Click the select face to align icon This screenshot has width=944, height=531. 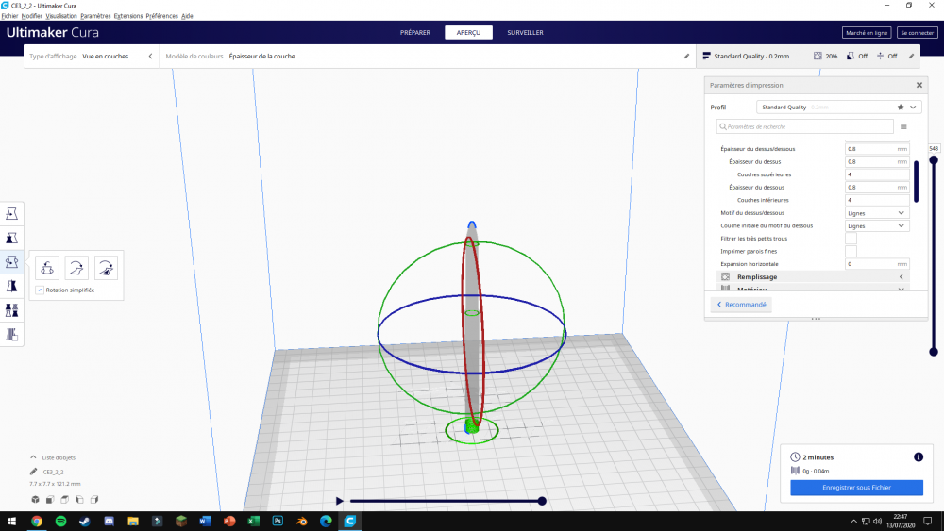point(106,268)
